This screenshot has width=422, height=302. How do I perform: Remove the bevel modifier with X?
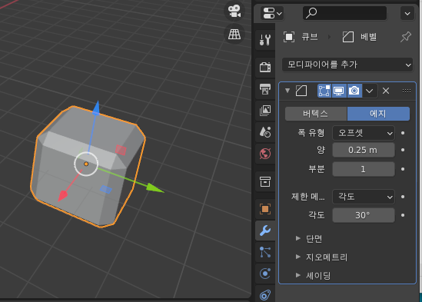tap(386, 91)
